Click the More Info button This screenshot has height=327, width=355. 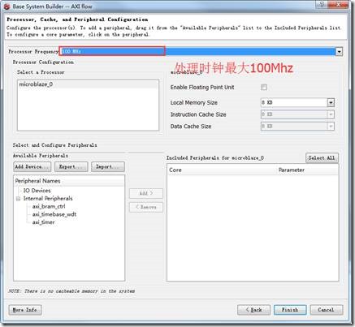[x=25, y=310]
